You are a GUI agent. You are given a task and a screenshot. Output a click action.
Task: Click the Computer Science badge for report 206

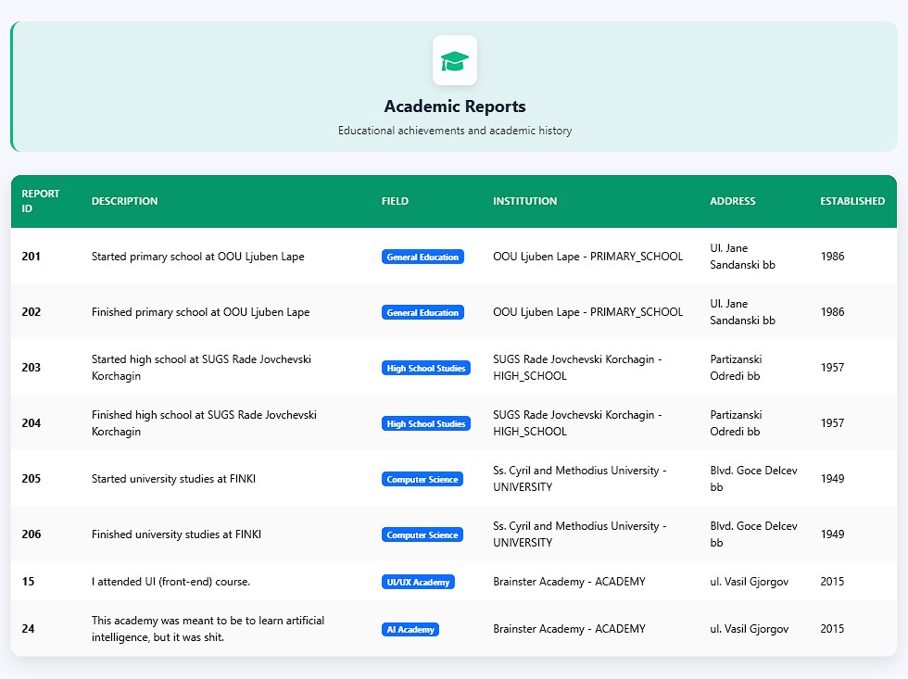pyautogui.click(x=422, y=534)
